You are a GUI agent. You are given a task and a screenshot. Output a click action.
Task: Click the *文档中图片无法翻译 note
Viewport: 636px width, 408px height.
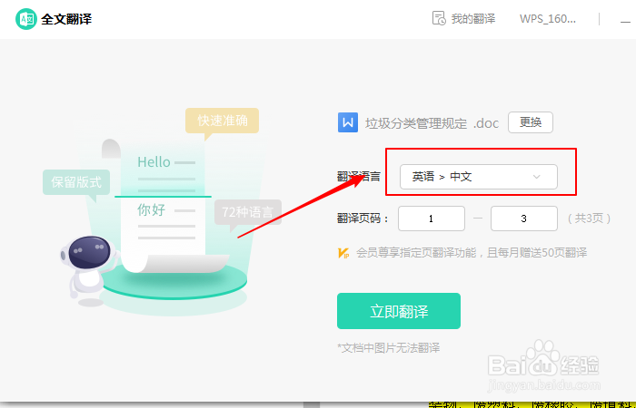coord(388,347)
